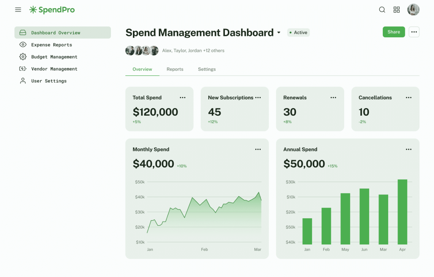Click the Share button
The width and height of the screenshot is (434, 277).
394,32
